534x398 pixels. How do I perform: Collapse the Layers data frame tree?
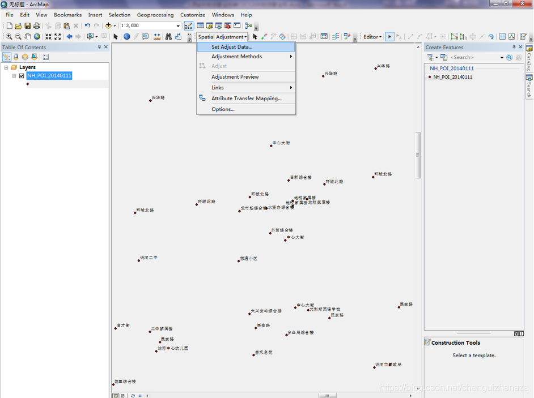pos(6,67)
